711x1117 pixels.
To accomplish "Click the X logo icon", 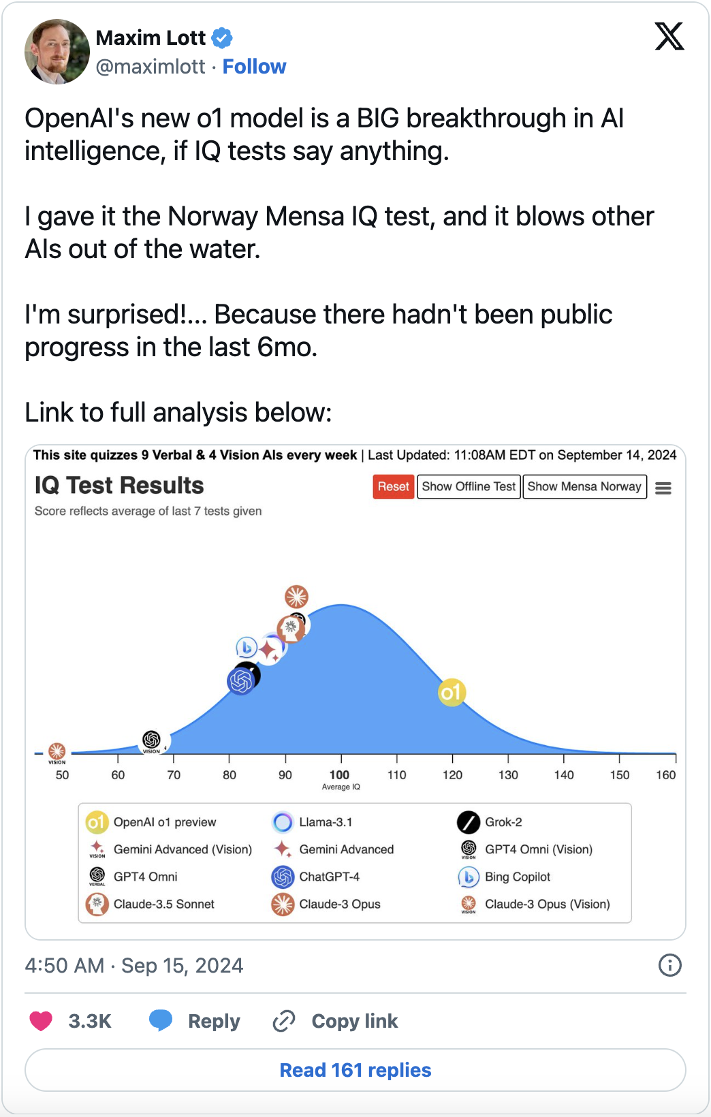I will pos(669,36).
